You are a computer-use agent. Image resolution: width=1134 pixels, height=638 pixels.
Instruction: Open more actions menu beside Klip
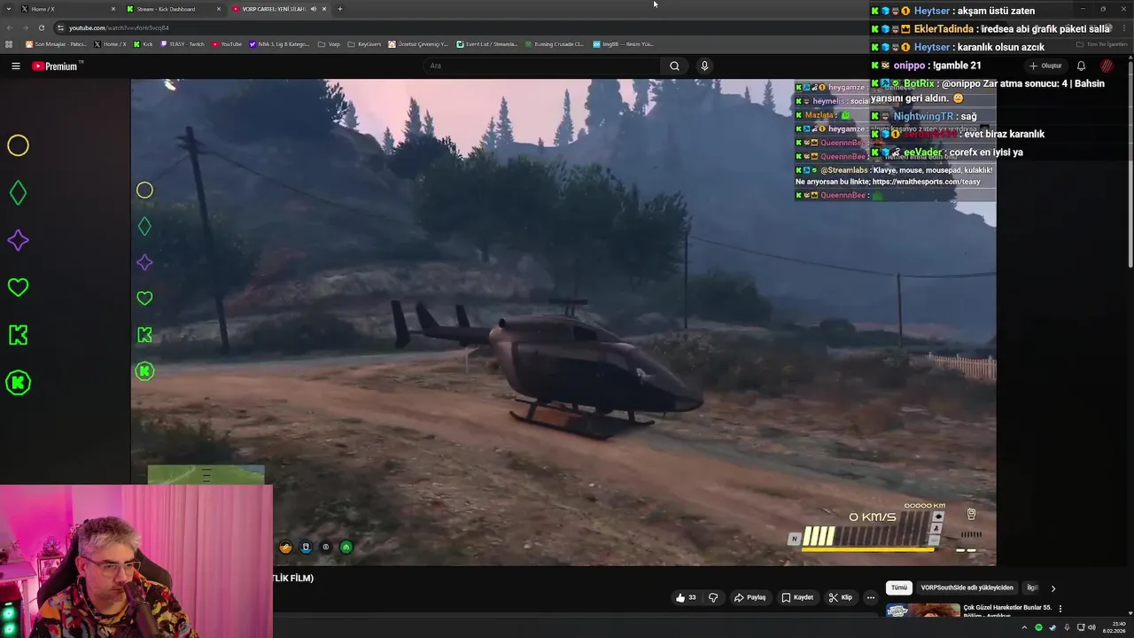(x=870, y=597)
